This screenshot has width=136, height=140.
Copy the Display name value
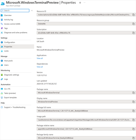click(134, 102)
